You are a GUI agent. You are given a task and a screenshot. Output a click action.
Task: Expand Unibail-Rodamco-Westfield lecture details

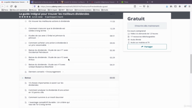coord(55,67)
